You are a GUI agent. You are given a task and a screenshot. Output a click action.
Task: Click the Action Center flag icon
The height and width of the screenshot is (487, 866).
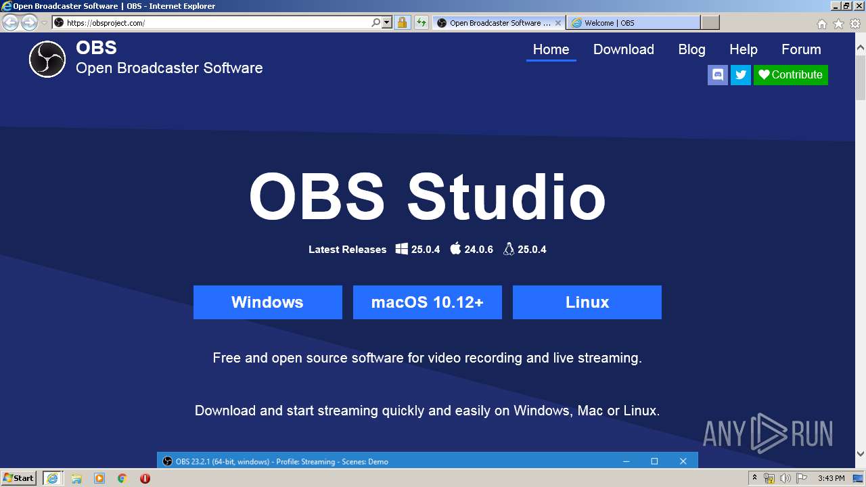tap(803, 478)
